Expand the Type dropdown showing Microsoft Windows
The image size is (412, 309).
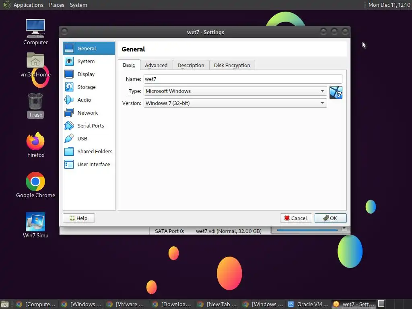pos(235,91)
